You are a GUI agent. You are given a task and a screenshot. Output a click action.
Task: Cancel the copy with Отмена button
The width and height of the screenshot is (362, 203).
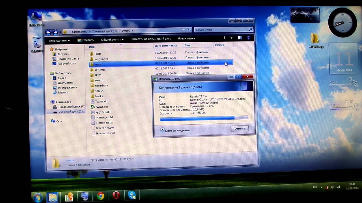point(240,128)
